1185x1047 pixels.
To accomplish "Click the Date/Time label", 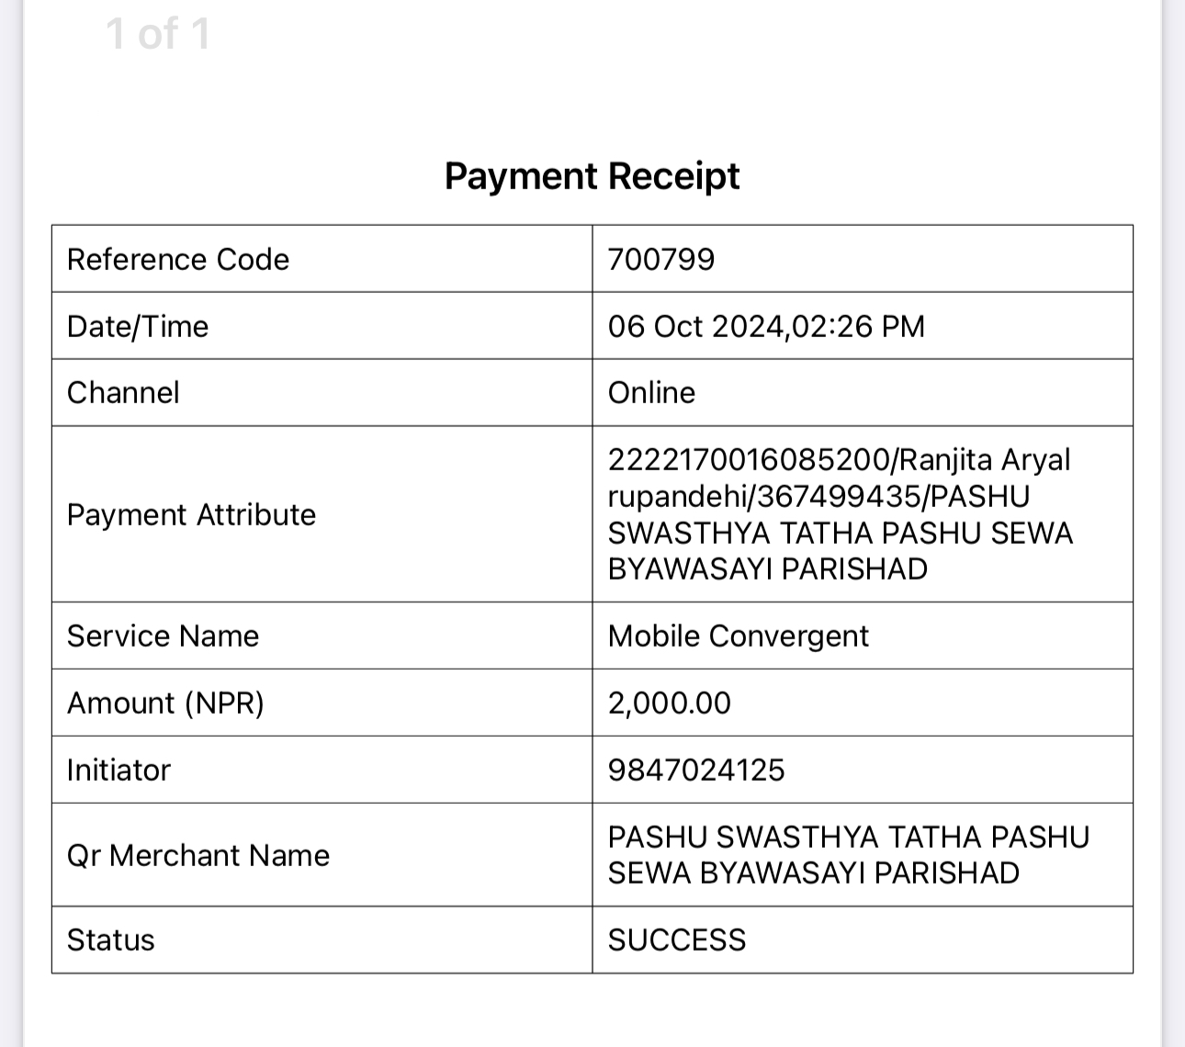I will coord(138,326).
